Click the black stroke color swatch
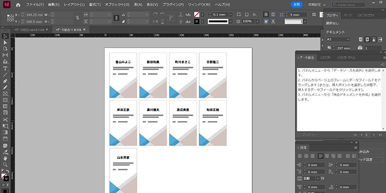This screenshot has height=193, width=386. [196, 21]
